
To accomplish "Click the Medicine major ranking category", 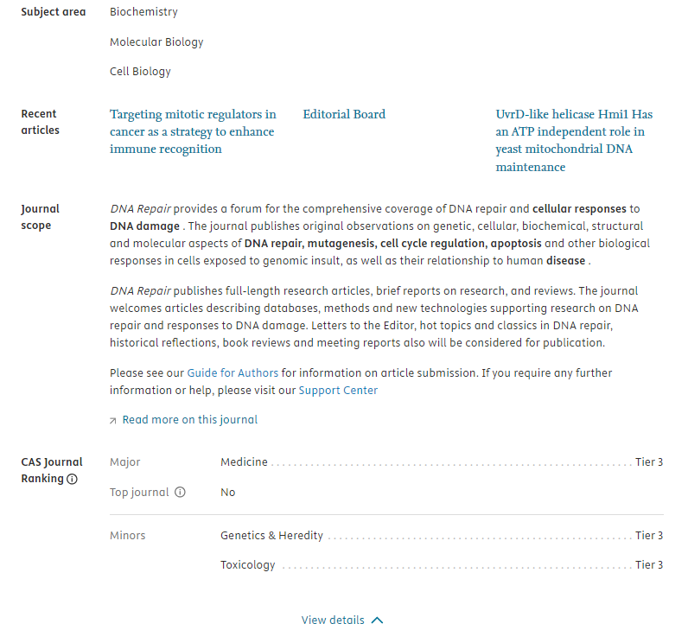I will click(244, 462).
